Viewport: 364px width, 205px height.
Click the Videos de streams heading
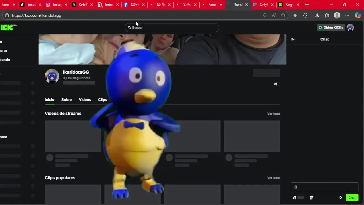coord(63,114)
